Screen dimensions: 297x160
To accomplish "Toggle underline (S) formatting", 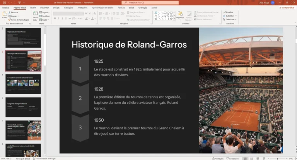I will (62, 19).
